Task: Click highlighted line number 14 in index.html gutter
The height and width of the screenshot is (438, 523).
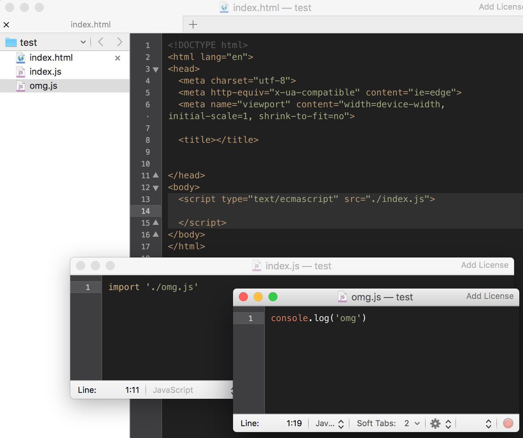Action: 145,211
